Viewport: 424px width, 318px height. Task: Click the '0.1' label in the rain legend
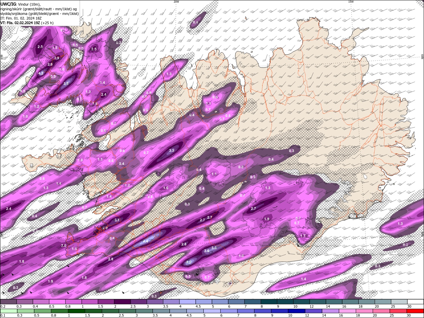3,315
